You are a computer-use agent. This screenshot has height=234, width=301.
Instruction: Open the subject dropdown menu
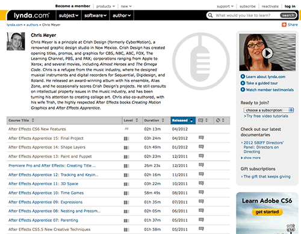point(69,16)
